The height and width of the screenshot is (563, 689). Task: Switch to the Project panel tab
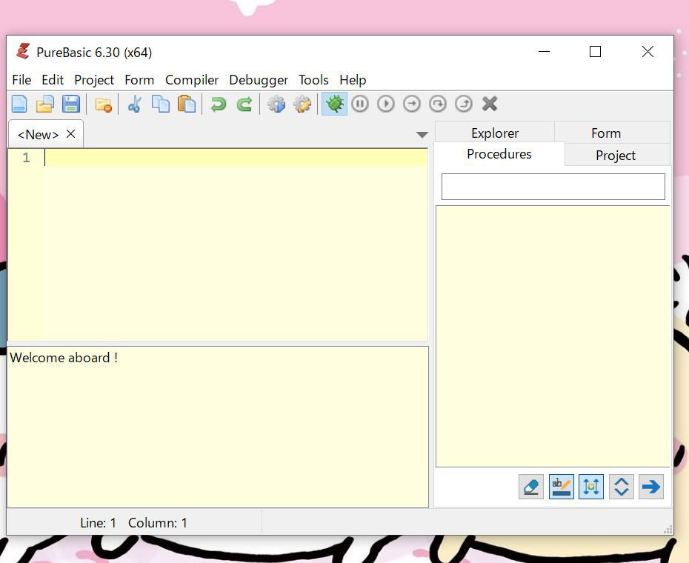coord(616,156)
